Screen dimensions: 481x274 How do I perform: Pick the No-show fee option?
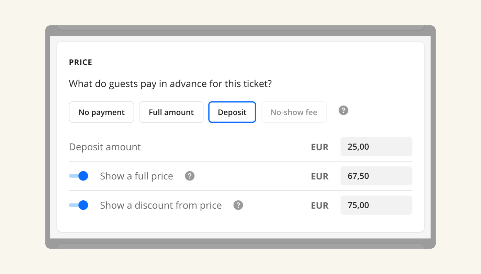294,112
